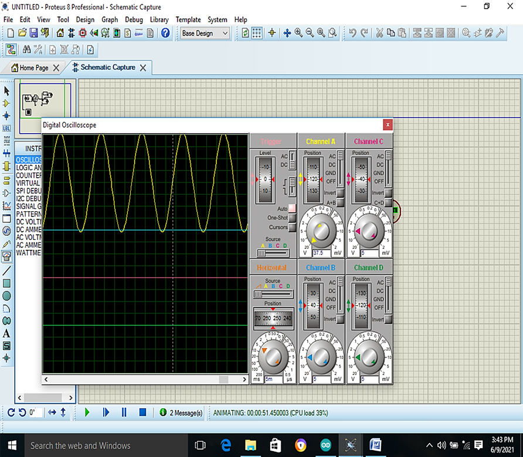Click the Save Project toolbar icon

point(33,33)
